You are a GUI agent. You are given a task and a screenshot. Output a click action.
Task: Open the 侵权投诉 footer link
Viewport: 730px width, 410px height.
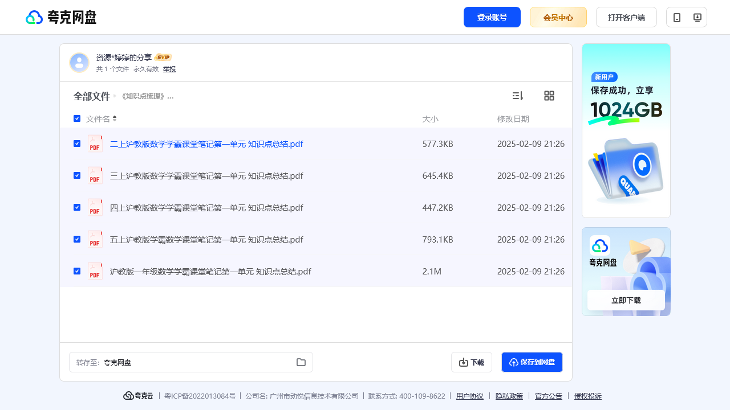click(x=588, y=396)
